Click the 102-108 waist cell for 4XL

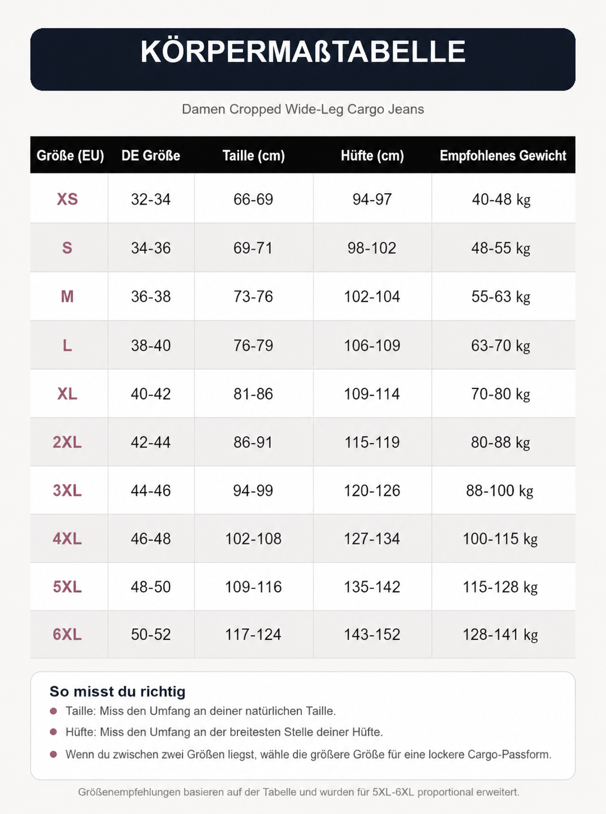coord(253,539)
